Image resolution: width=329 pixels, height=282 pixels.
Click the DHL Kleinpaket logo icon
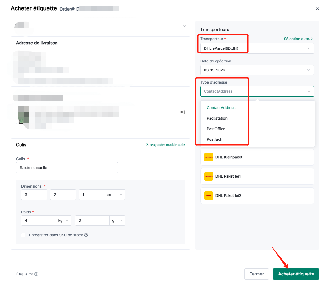click(x=208, y=157)
